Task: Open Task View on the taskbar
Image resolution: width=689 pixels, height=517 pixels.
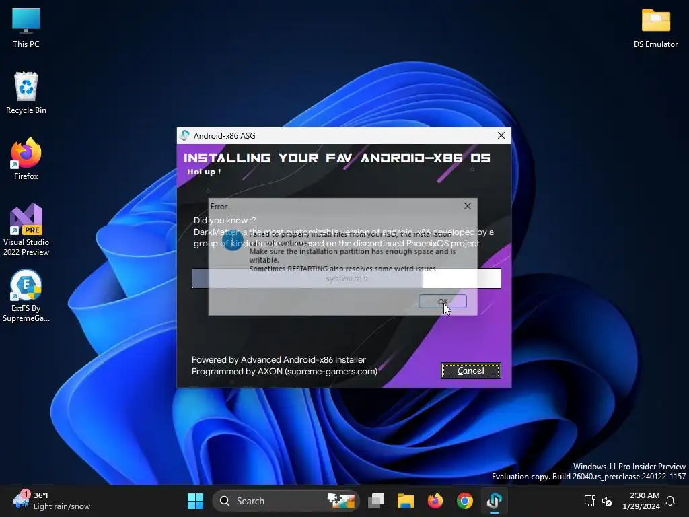Action: pos(376,501)
